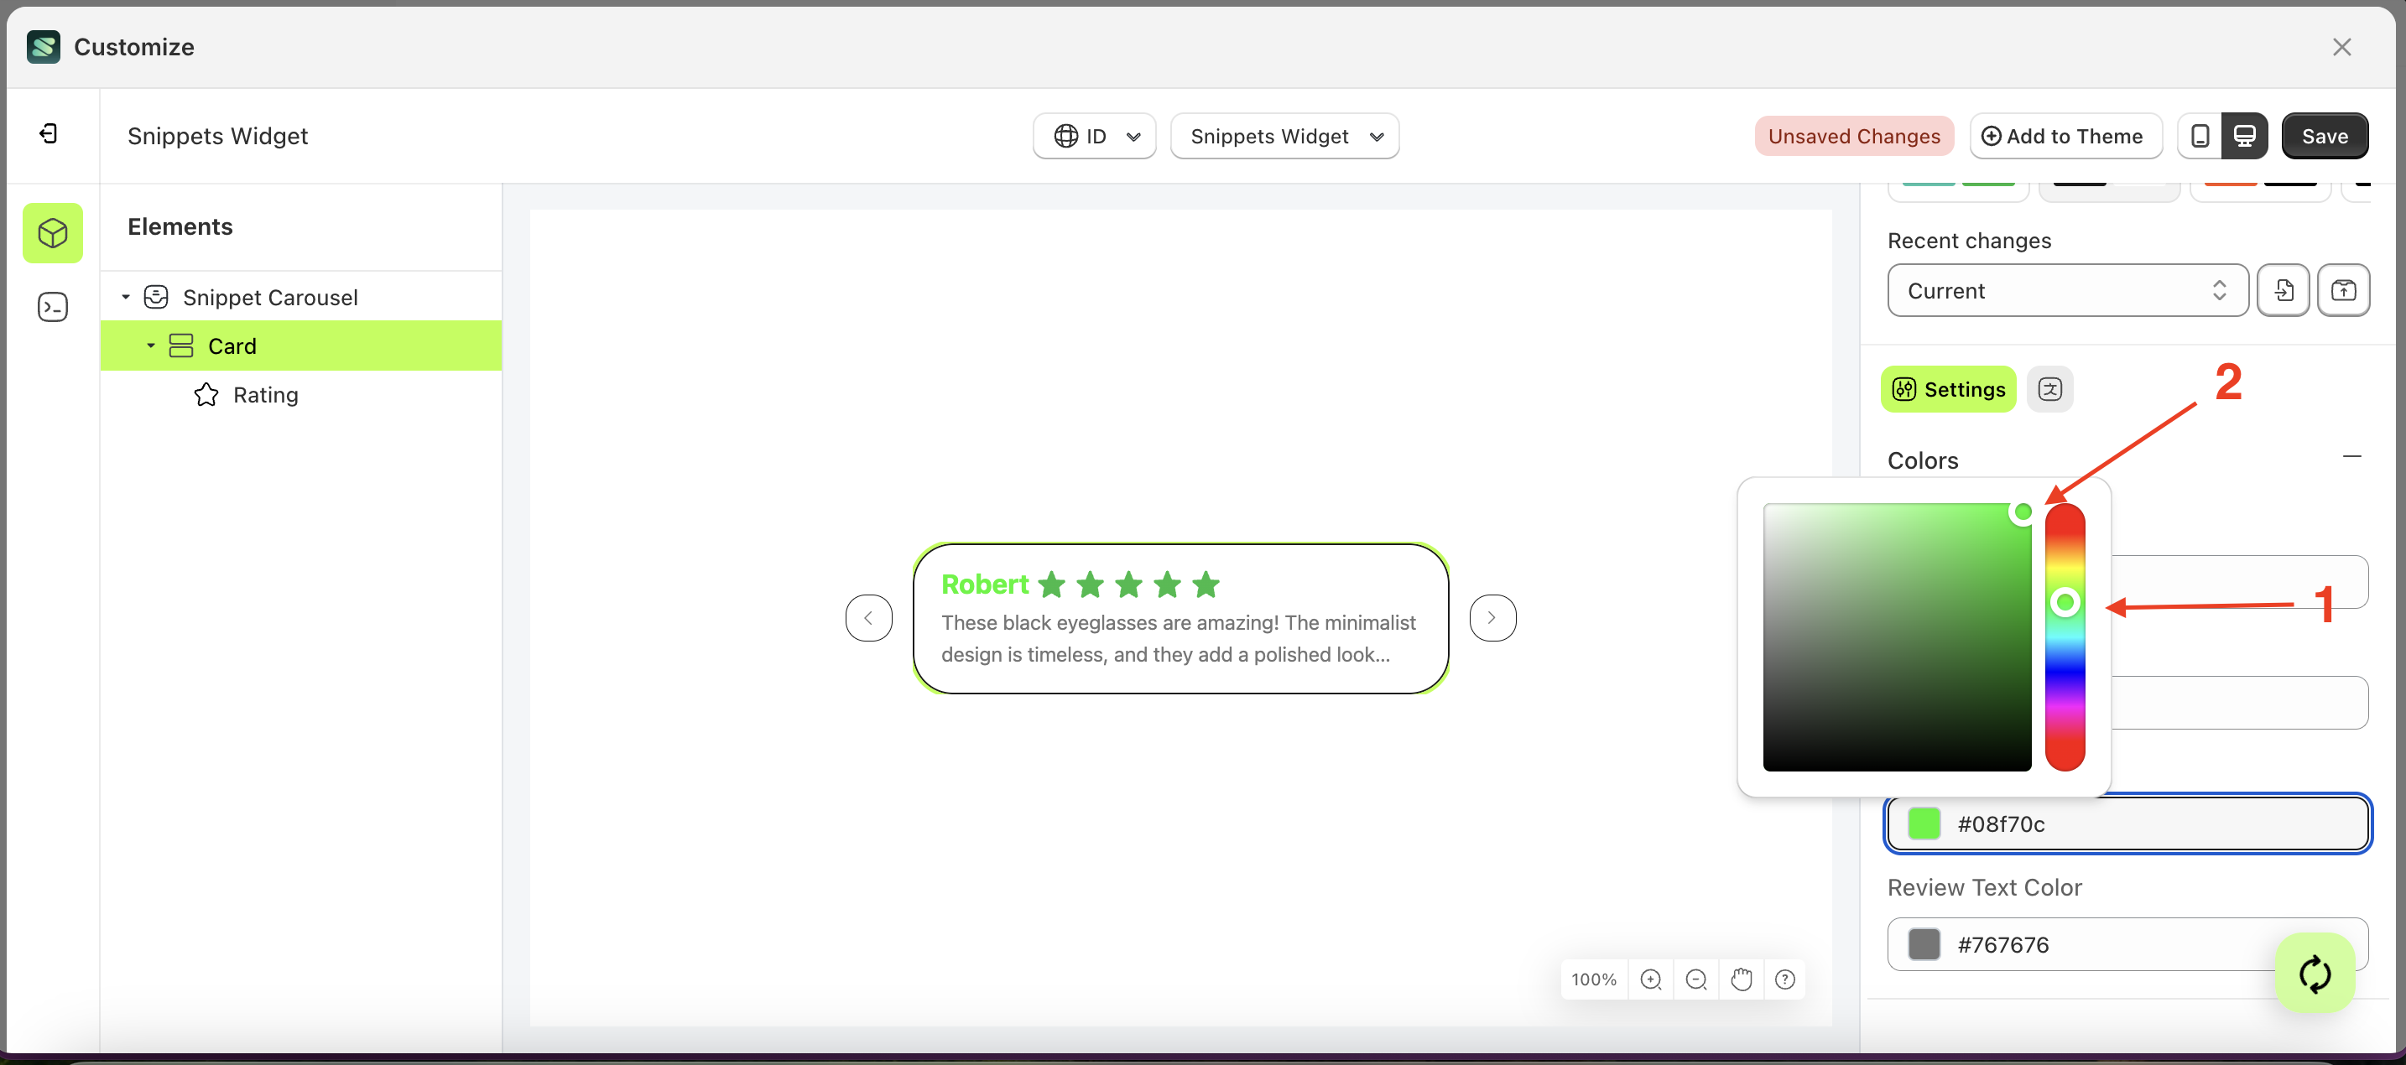Click the archive upload icon next to import icon
Viewport: 2406px width, 1065px height.
(2345, 290)
